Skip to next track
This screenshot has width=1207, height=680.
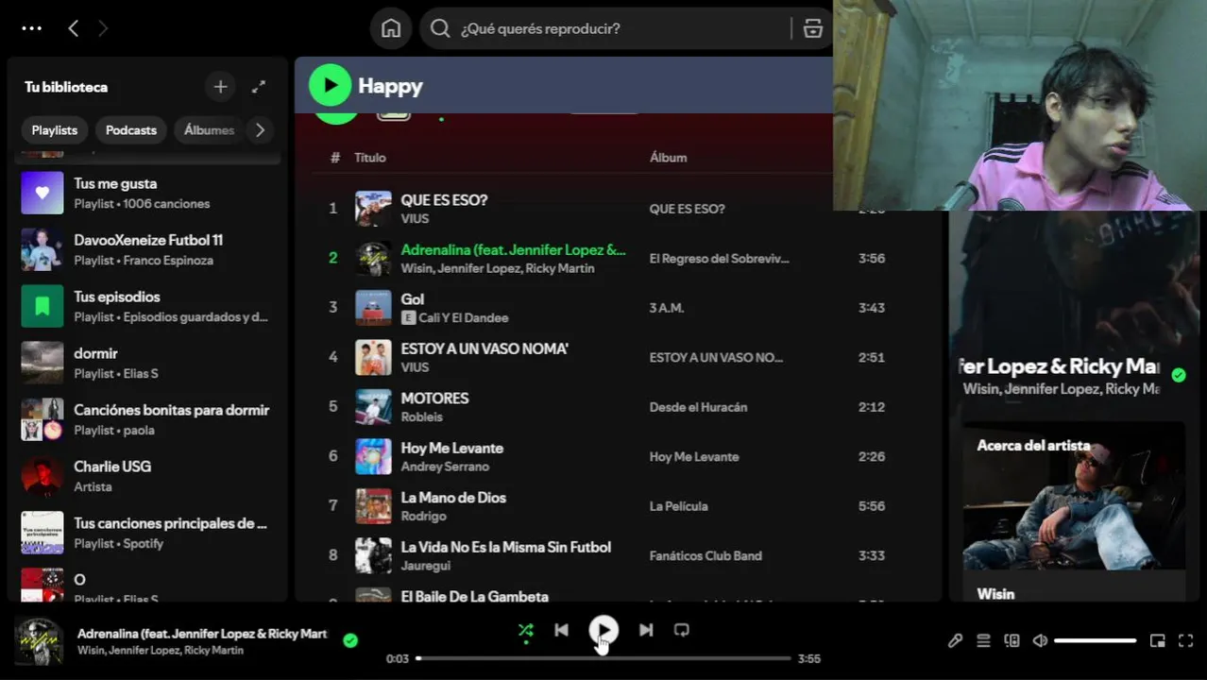646,630
